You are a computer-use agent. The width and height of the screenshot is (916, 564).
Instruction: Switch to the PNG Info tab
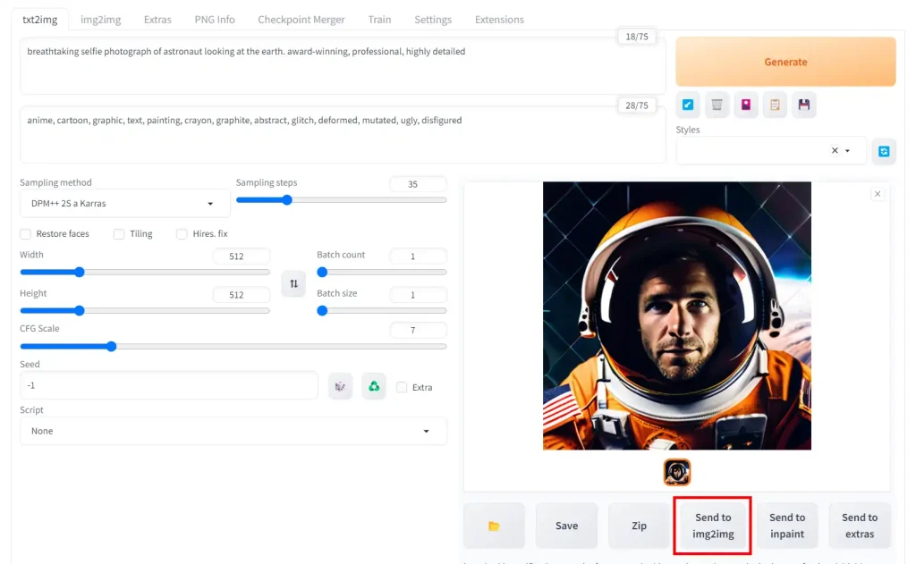pyautogui.click(x=215, y=20)
